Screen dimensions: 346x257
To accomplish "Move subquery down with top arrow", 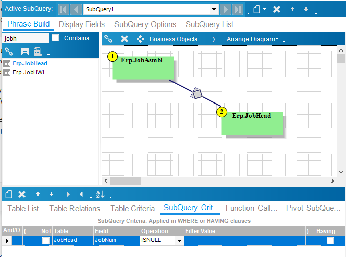I will 306,9.
